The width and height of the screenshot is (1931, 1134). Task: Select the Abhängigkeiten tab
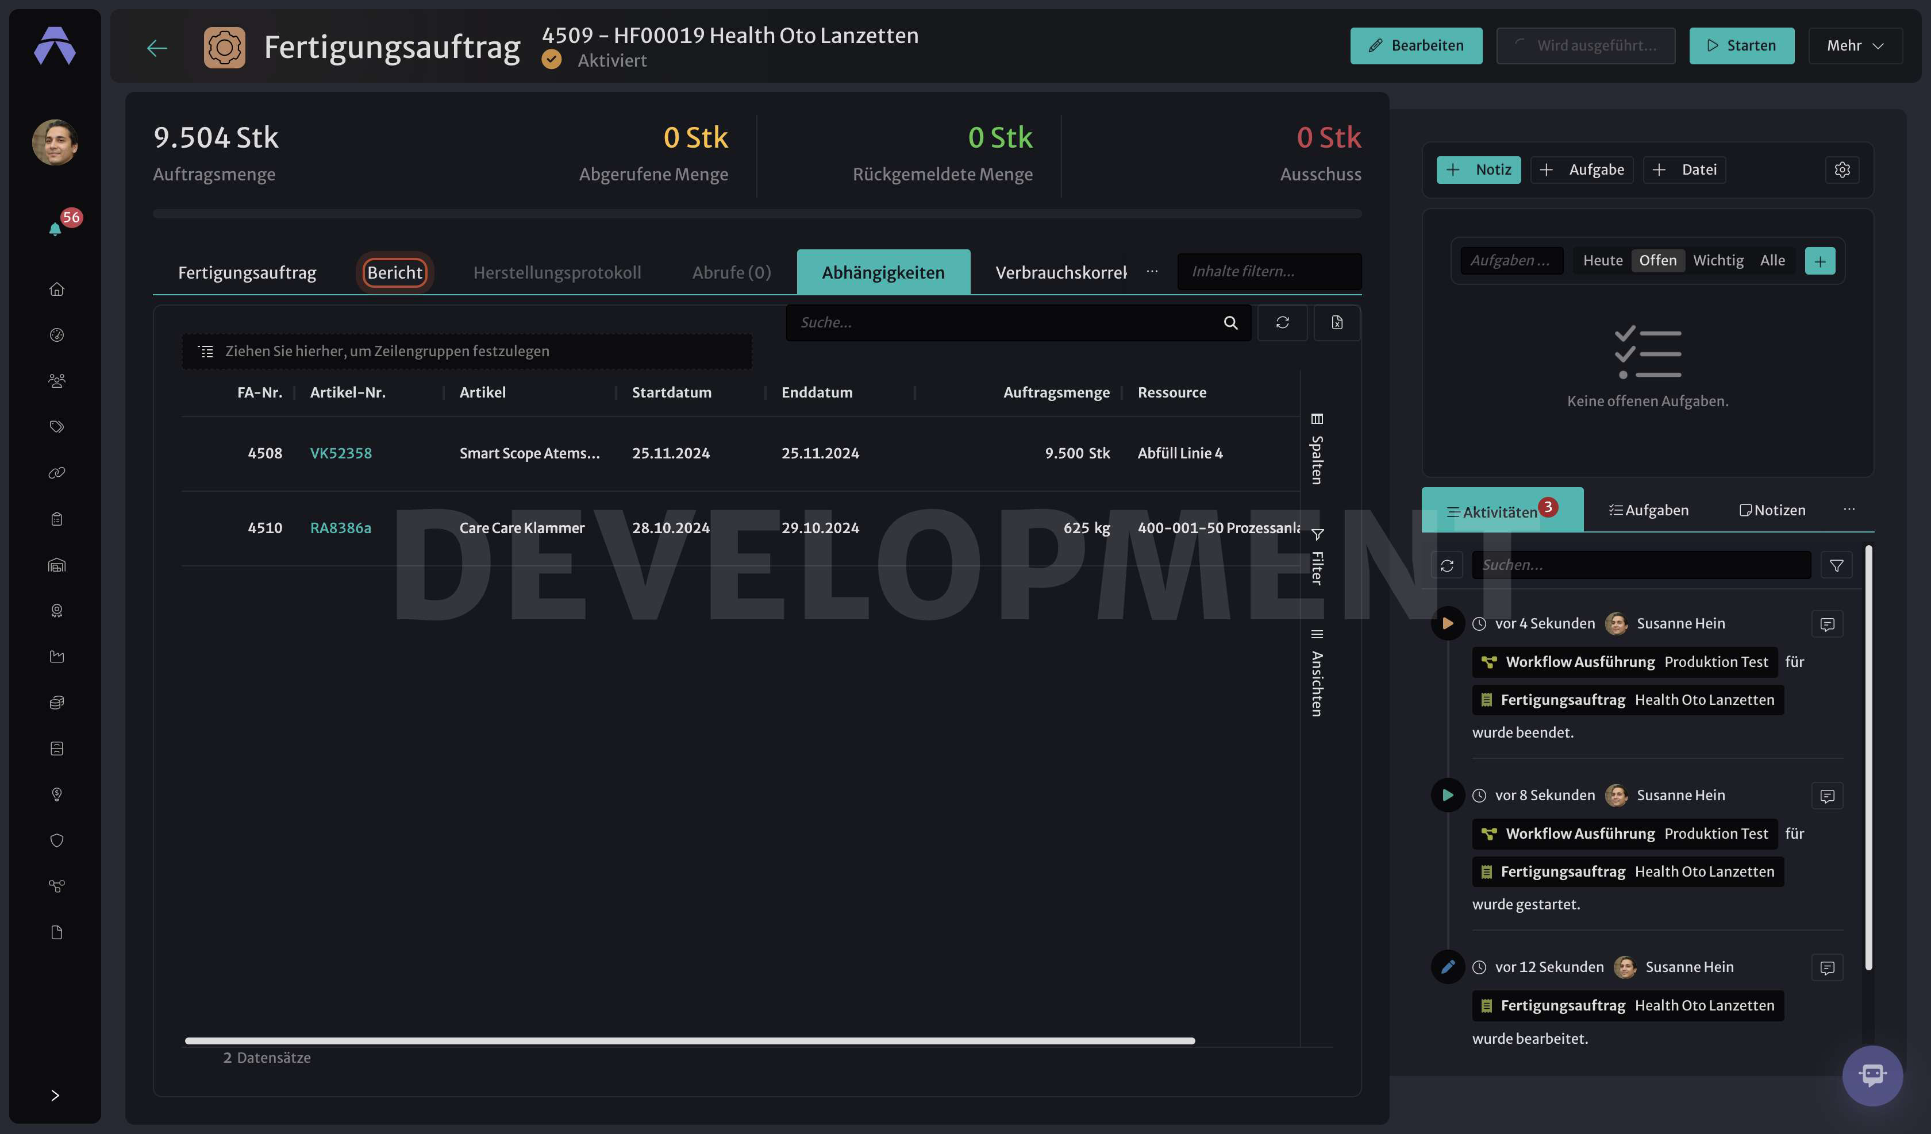pyautogui.click(x=883, y=273)
